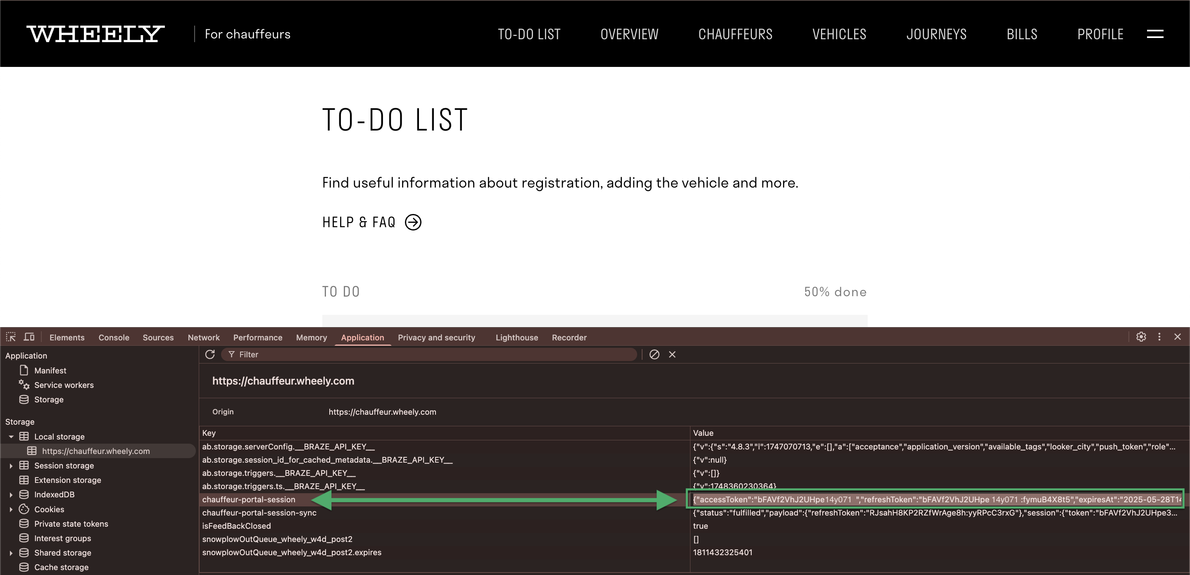
Task: Open the BILLS nav link
Action: tap(1022, 34)
